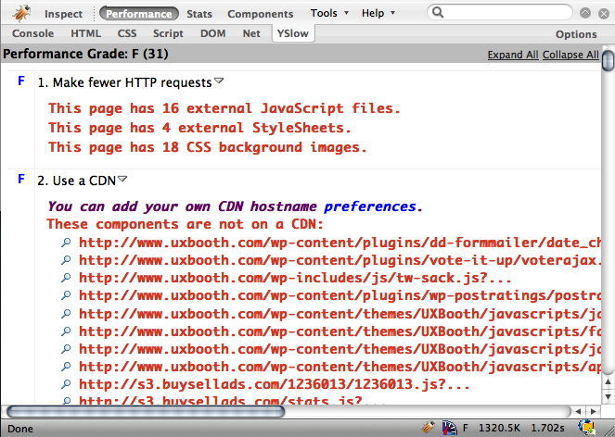Switch to the HTML tab
The image size is (615, 437).
(x=86, y=33)
